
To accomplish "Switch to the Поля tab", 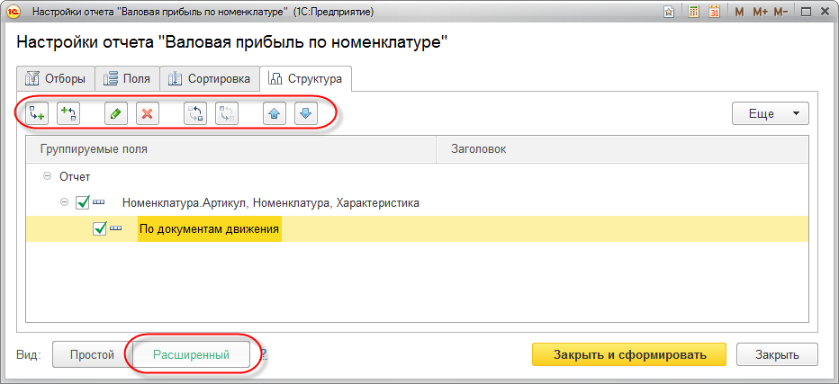I will [x=127, y=79].
